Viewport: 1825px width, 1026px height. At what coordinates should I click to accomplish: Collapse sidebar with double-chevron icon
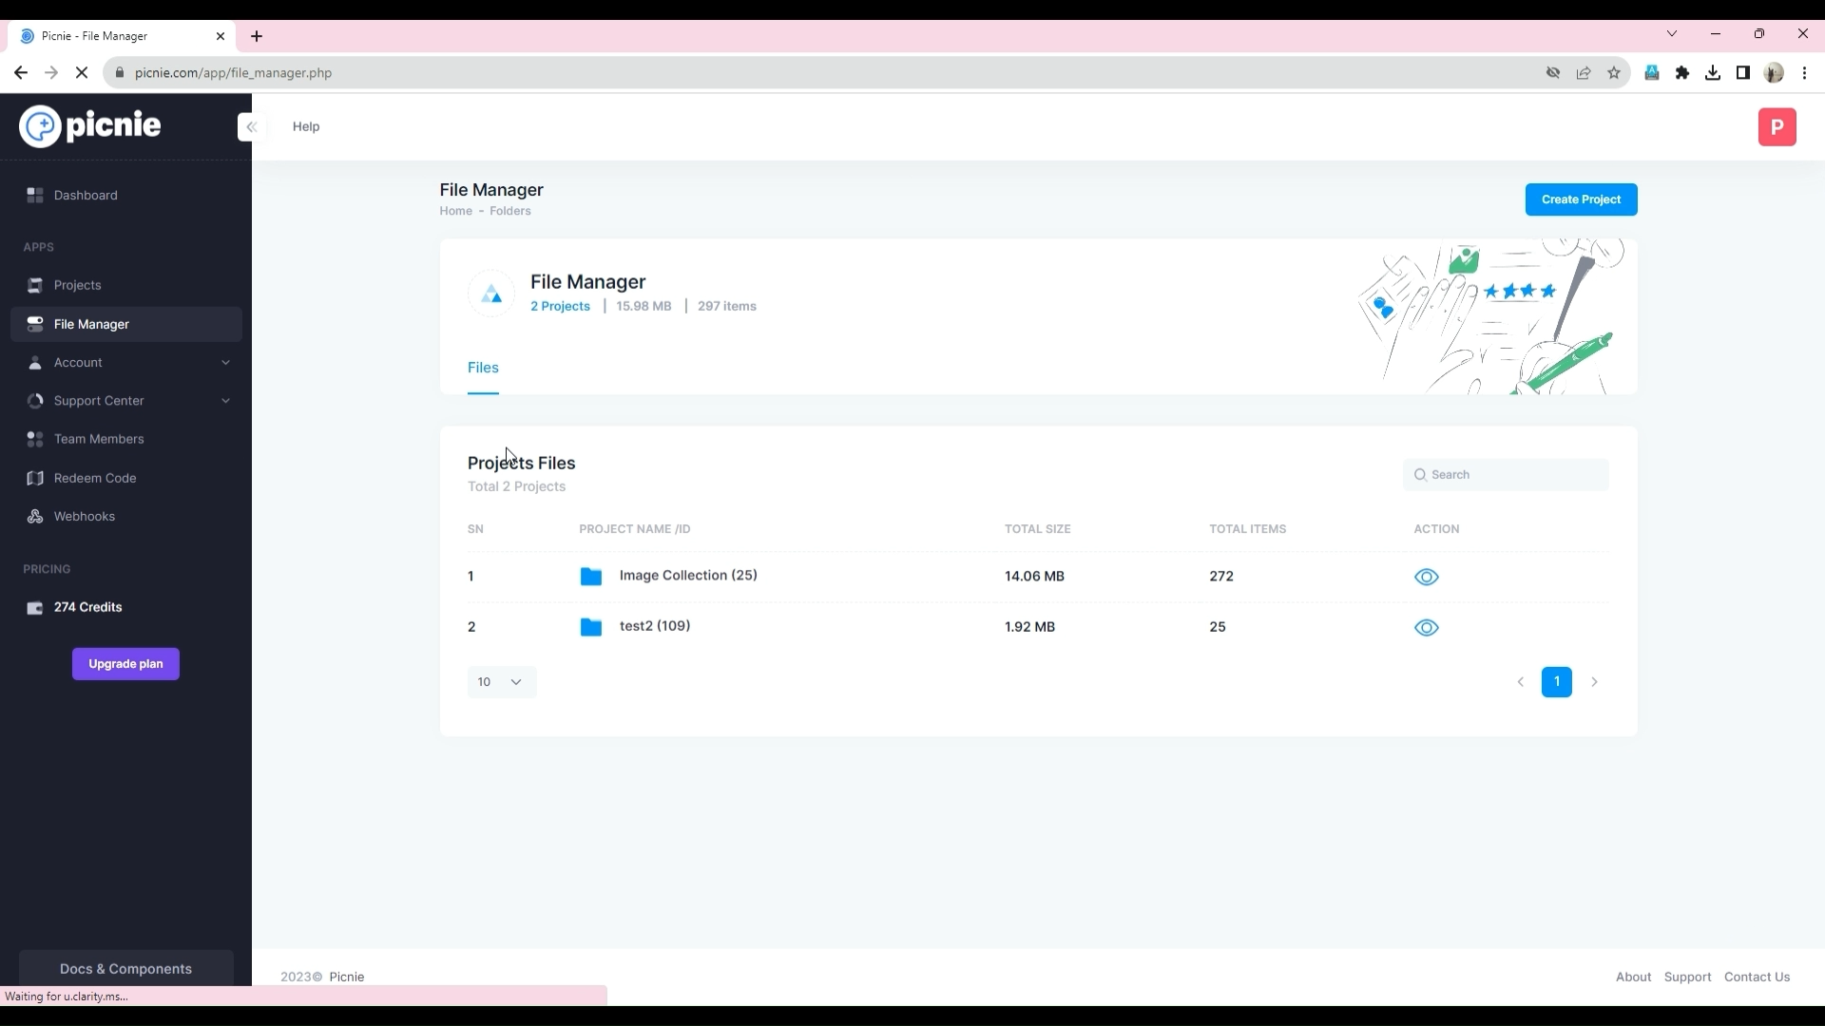click(x=252, y=126)
